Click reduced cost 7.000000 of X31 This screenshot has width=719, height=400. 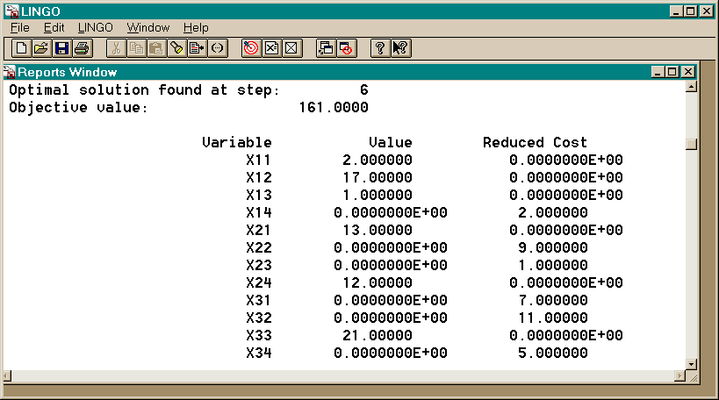552,301
